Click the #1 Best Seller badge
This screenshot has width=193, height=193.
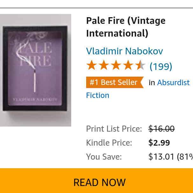tap(114, 82)
